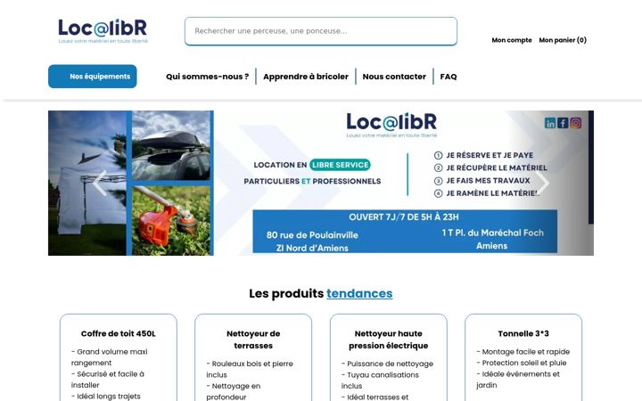
Task: Click the orange trimmer photo in banner
Action: pos(170,221)
